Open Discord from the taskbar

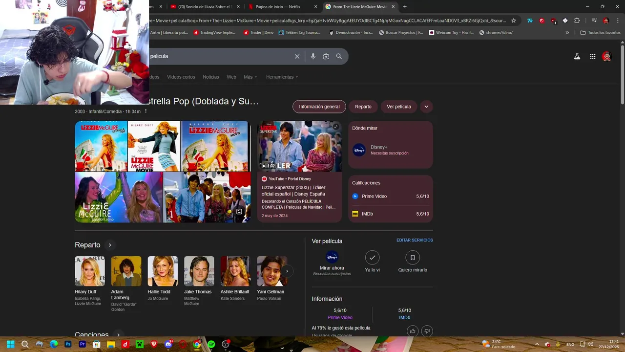[168, 344]
